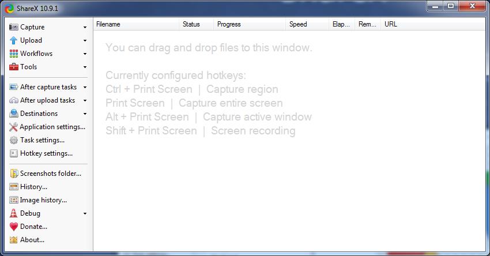Click the Application settings wrench icon

tap(13, 127)
